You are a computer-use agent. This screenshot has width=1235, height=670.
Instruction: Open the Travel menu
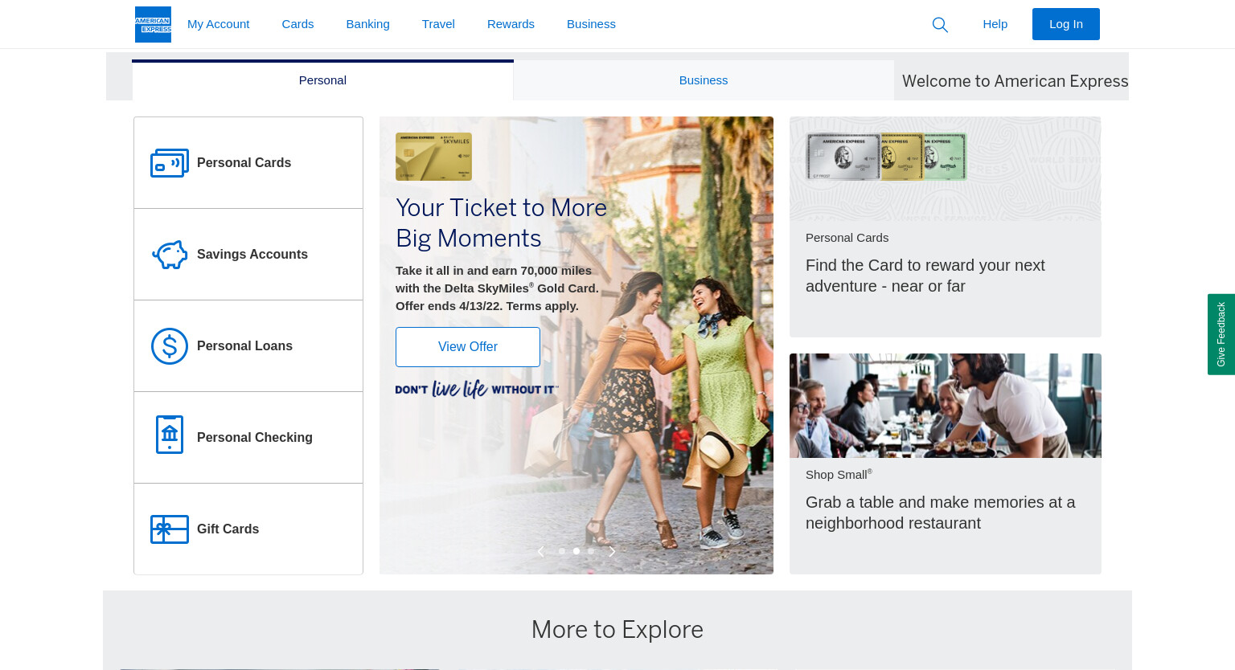[x=438, y=24]
